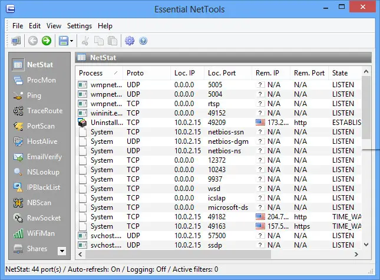This screenshot has width=380, height=280.
Task: Click the monitor icon in toolbar
Action: 16,41
